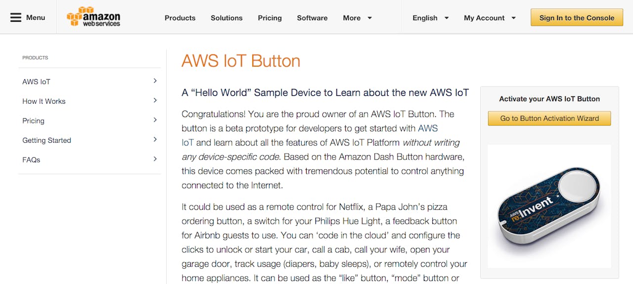This screenshot has height=284, width=633.
Task: Click the arrow next to Pricing sidebar item
Action: coord(155,120)
